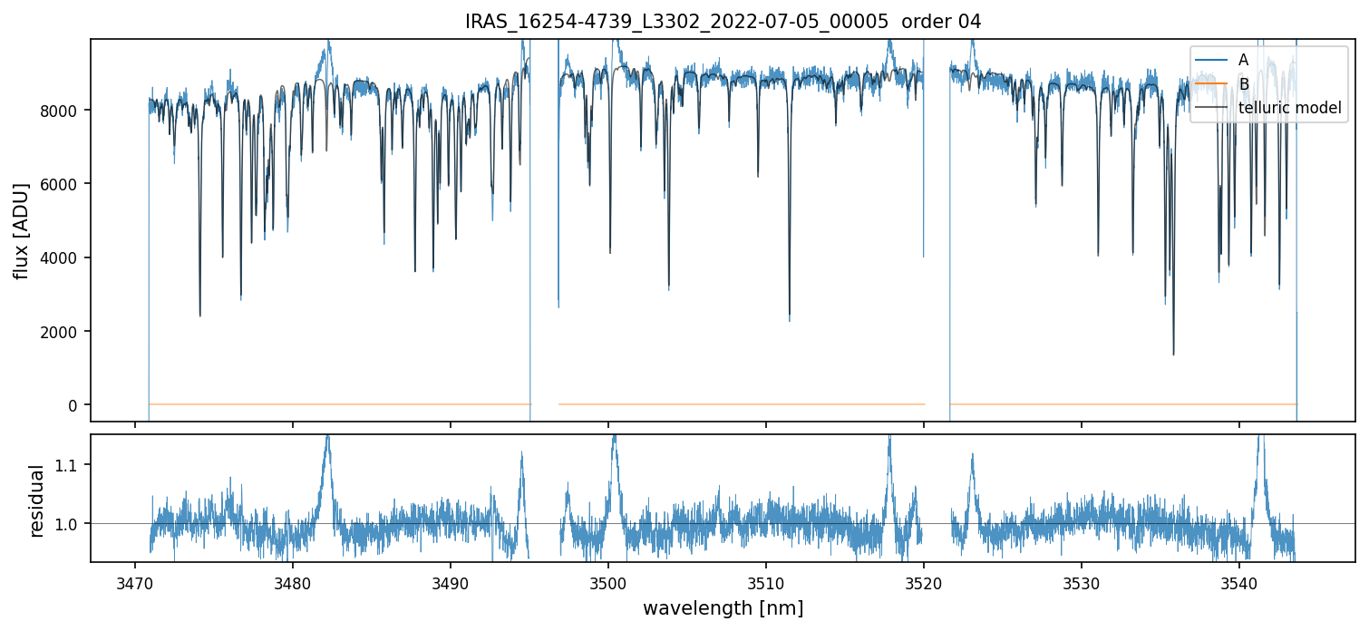Click the deepest flux absorption dip near 3536 nm
Viewport: 1369px width, 631px height.
[x=1173, y=354]
